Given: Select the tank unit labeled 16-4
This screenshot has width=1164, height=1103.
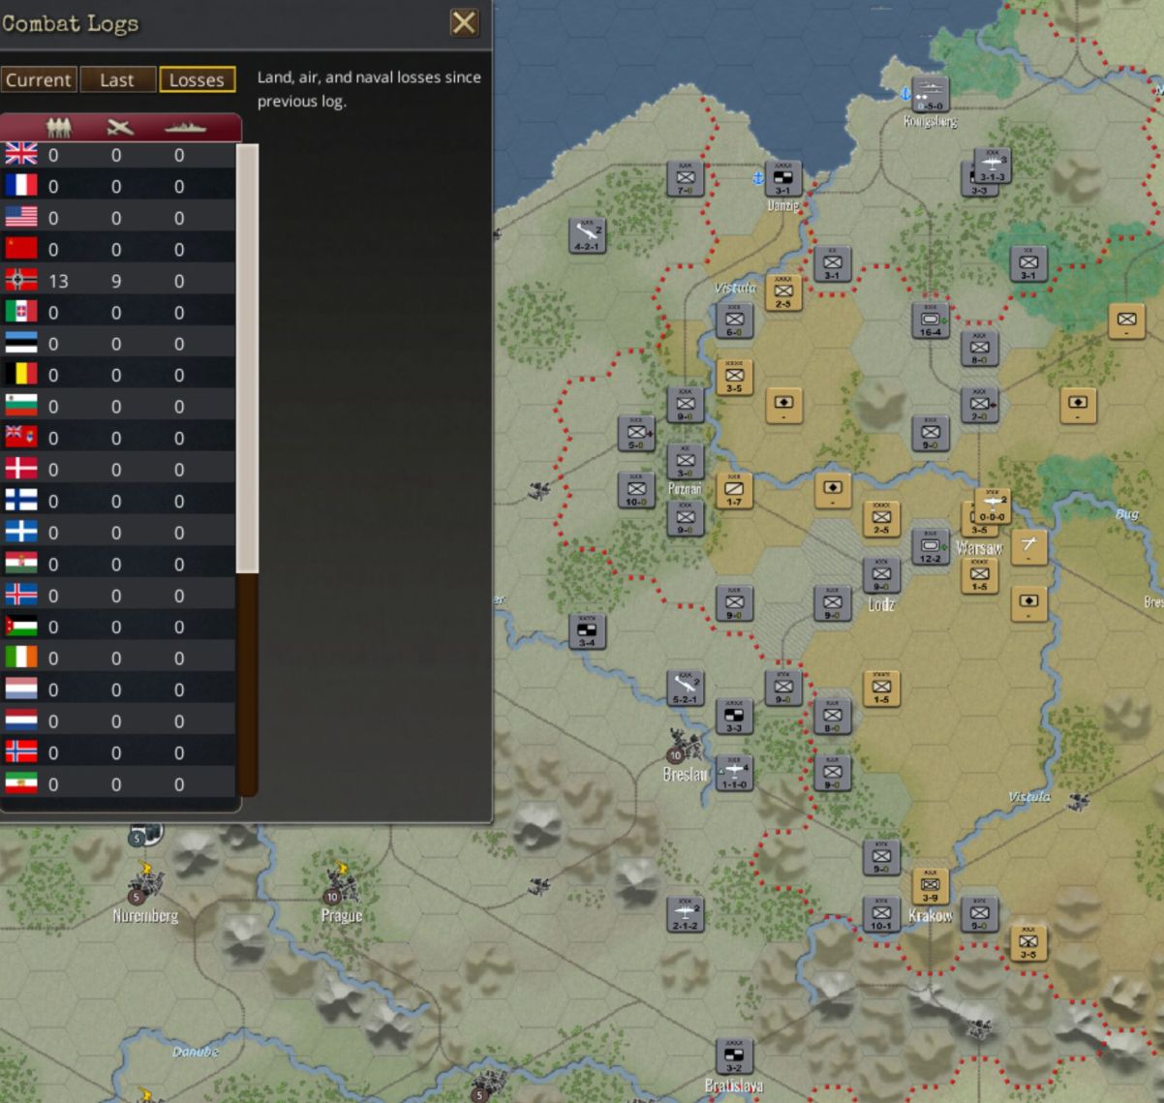Looking at the screenshot, I should (931, 321).
